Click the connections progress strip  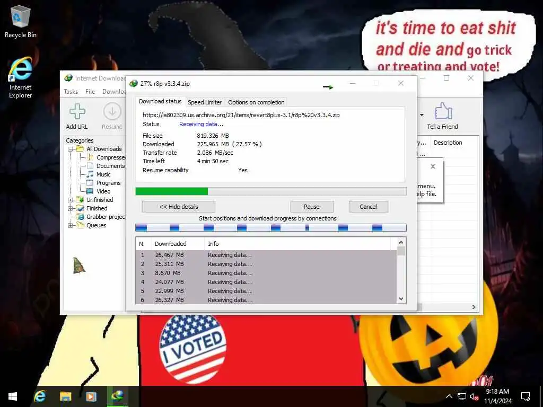[x=271, y=227]
